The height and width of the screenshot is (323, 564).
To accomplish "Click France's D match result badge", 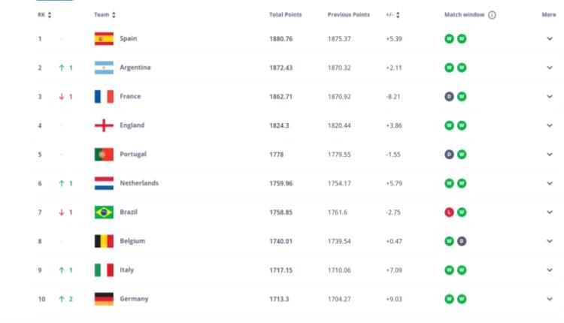I will (449, 97).
